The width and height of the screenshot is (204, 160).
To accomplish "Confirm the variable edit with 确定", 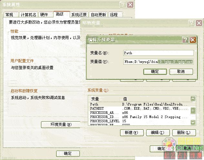I will [155, 72].
